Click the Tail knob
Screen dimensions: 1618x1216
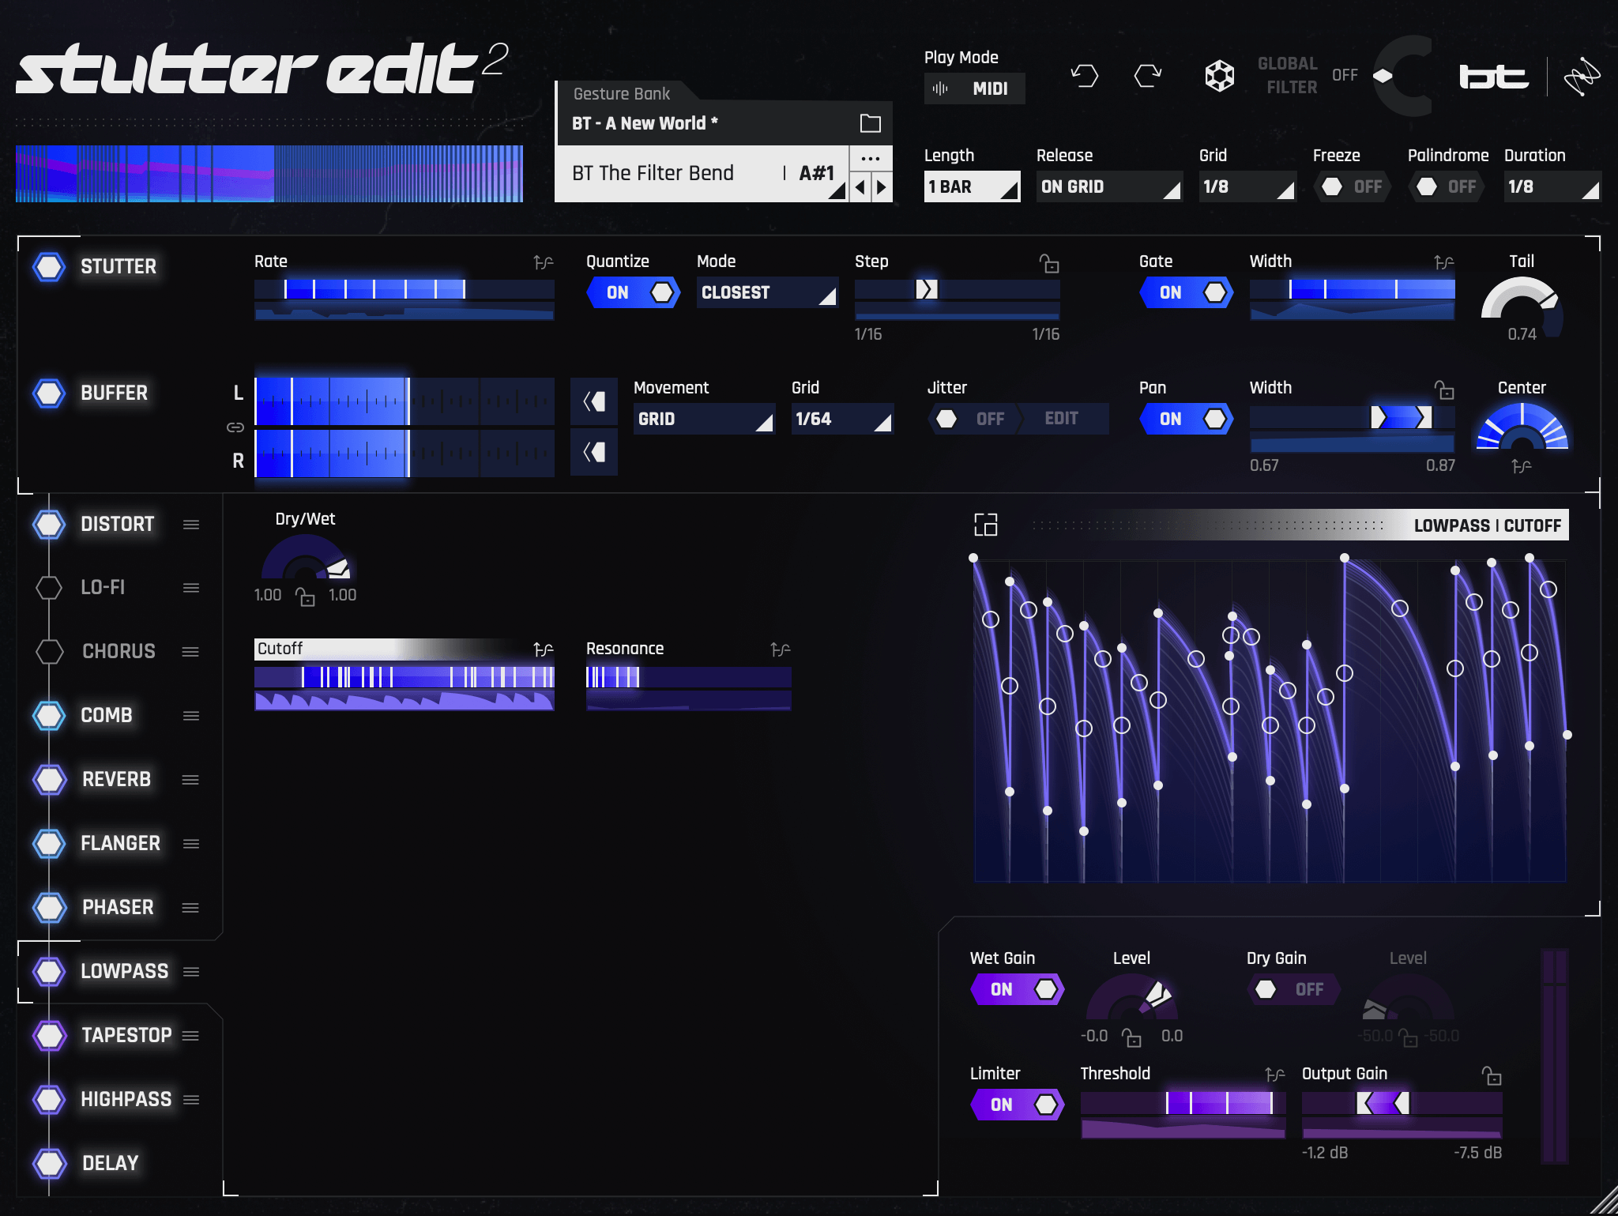[x=1521, y=307]
